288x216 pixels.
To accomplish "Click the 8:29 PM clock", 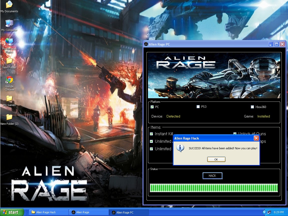I will [279, 212].
